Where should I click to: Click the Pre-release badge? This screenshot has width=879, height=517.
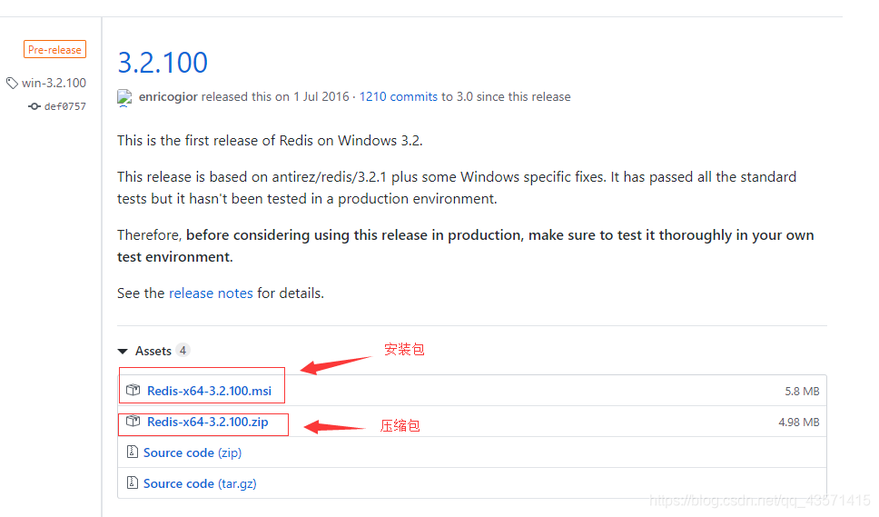pyautogui.click(x=54, y=49)
